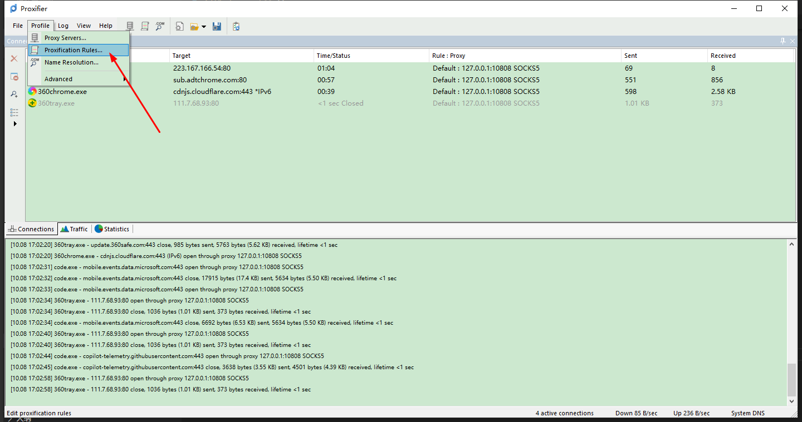Viewport: 802px width, 422px height.
Task: Switch to the Traffic tab
Action: pyautogui.click(x=74, y=229)
